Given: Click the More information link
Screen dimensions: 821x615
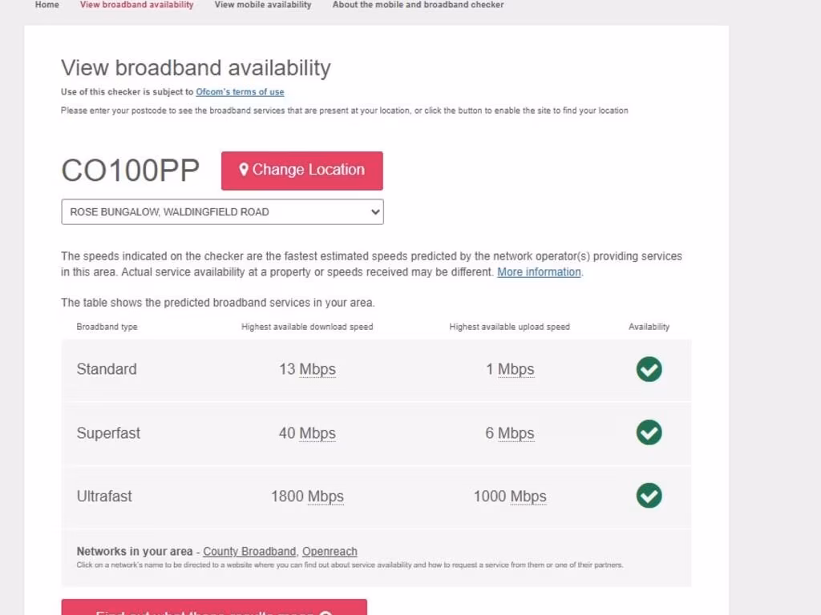Looking at the screenshot, I should pos(539,272).
